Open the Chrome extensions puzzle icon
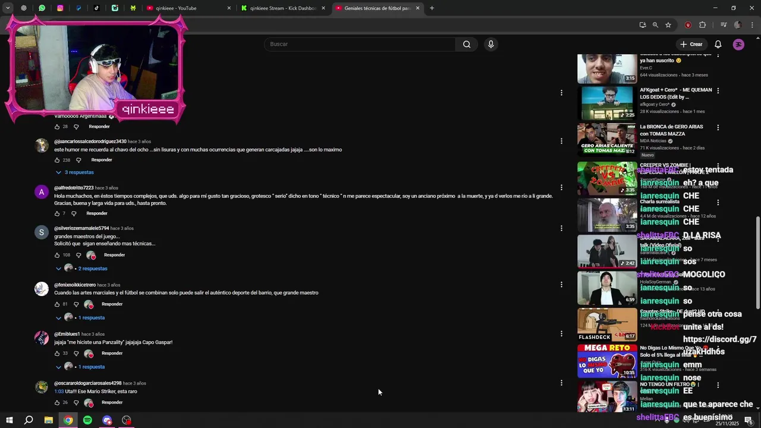761x428 pixels. coord(702,25)
